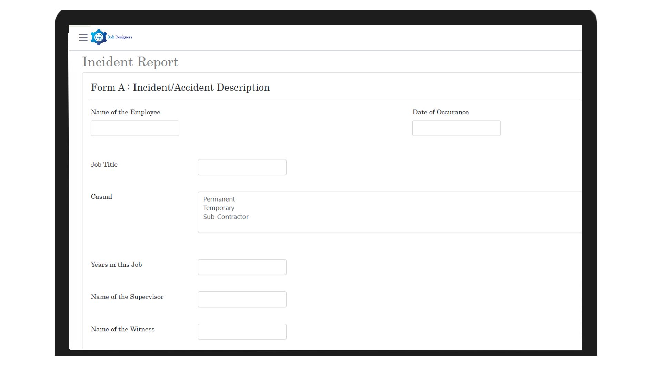The width and height of the screenshot is (662, 372).
Task: Click the Form A section heading
Action: [x=180, y=87]
